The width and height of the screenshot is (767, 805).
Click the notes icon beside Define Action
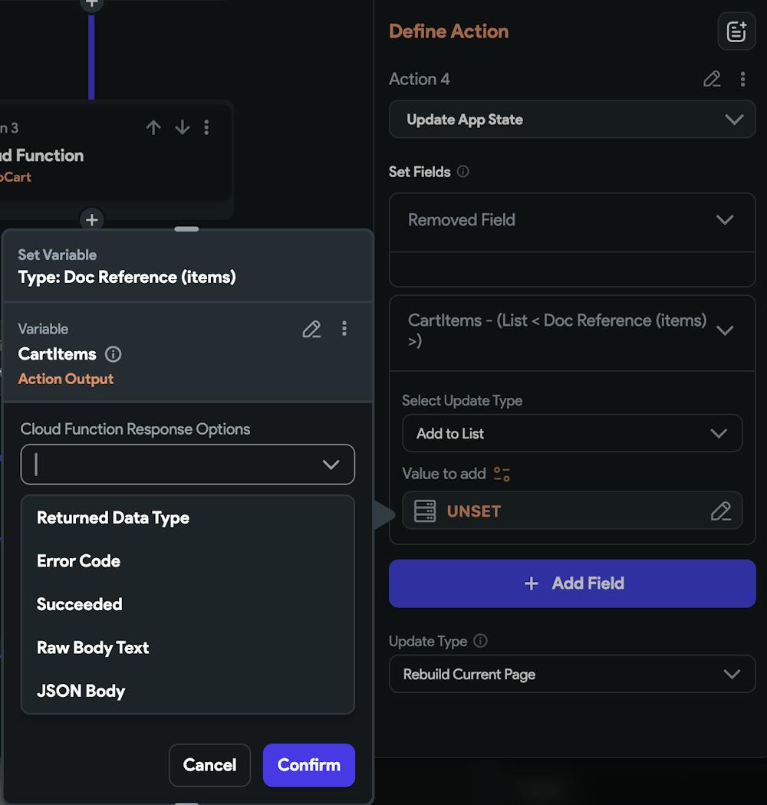pyautogui.click(x=736, y=31)
